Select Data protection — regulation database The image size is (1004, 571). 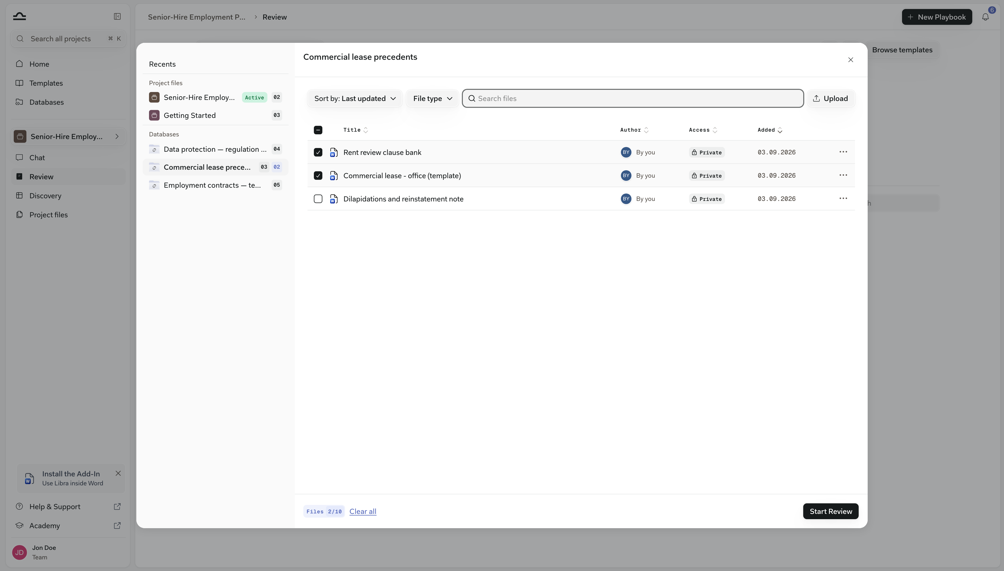coord(215,149)
